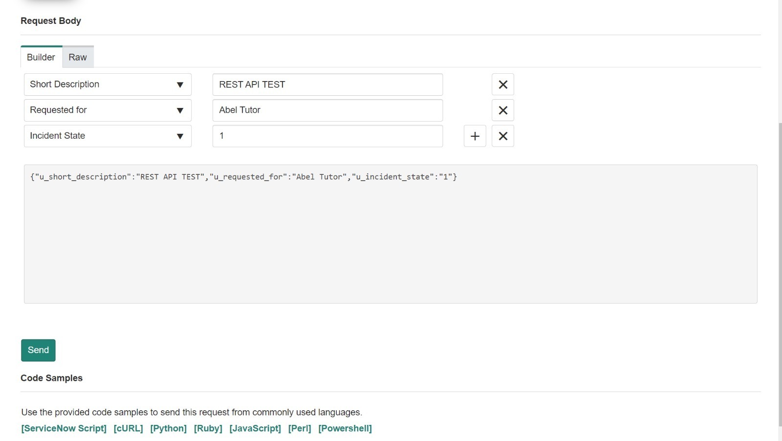Click the Request Body heading
This screenshot has height=441, width=782.
coord(51,21)
